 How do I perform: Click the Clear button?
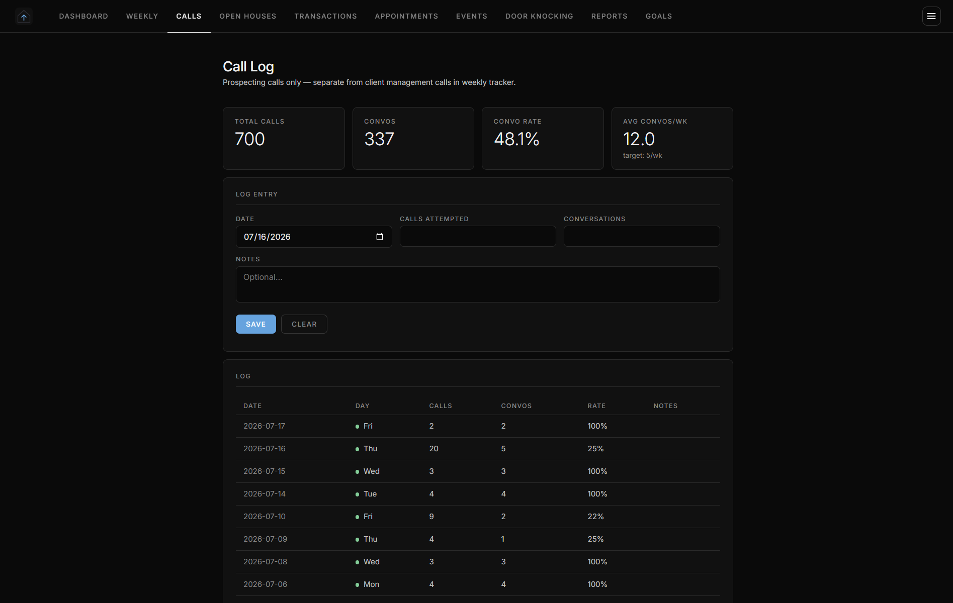tap(304, 324)
